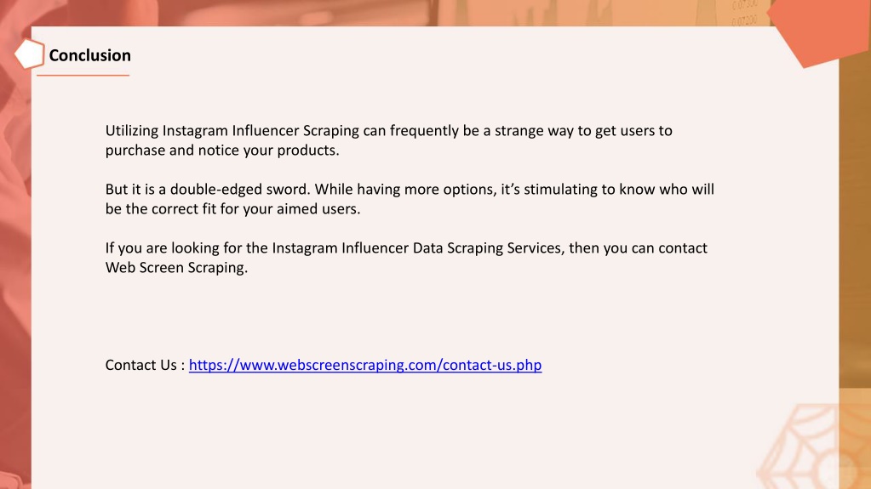
Task: Click the text 'Web Screen Scraping.'
Action: coord(176,268)
